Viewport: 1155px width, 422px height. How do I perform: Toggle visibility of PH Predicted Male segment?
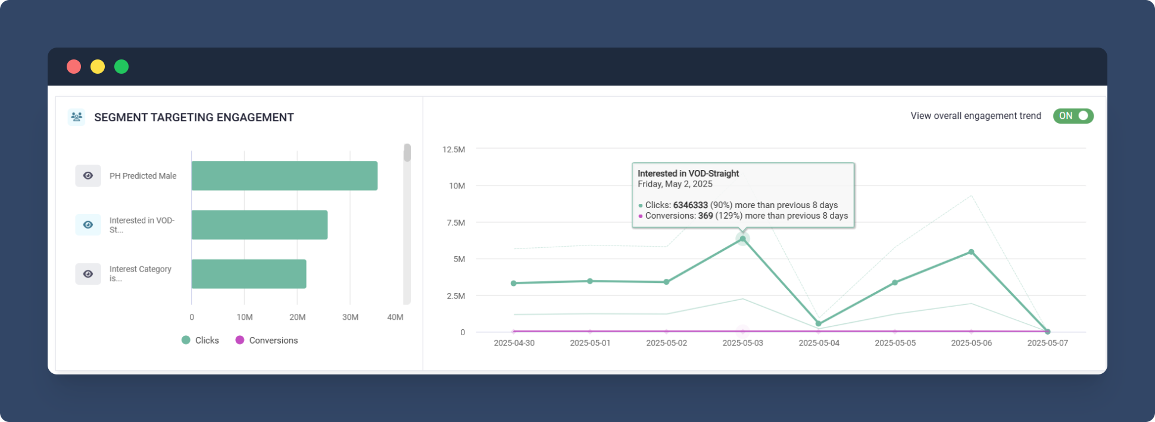coord(88,176)
